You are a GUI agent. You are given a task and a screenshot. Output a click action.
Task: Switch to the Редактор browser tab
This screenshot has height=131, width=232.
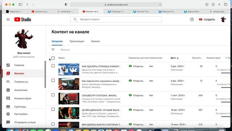click(14, 11)
